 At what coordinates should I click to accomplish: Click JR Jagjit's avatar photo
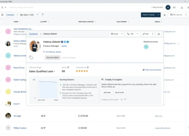[8, 116]
